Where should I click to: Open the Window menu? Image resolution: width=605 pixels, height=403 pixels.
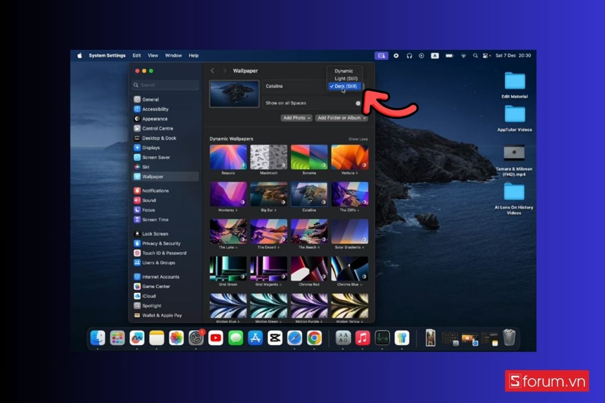tap(173, 56)
